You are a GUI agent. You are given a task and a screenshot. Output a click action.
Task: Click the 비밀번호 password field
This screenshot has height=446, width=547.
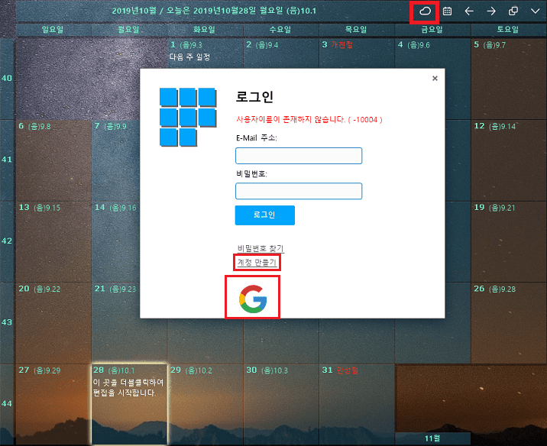[x=299, y=191]
